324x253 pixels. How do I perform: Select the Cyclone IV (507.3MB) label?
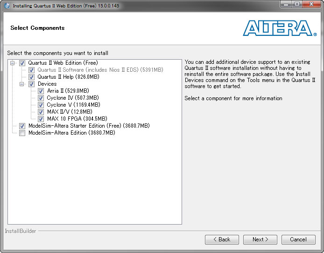[x=73, y=98]
